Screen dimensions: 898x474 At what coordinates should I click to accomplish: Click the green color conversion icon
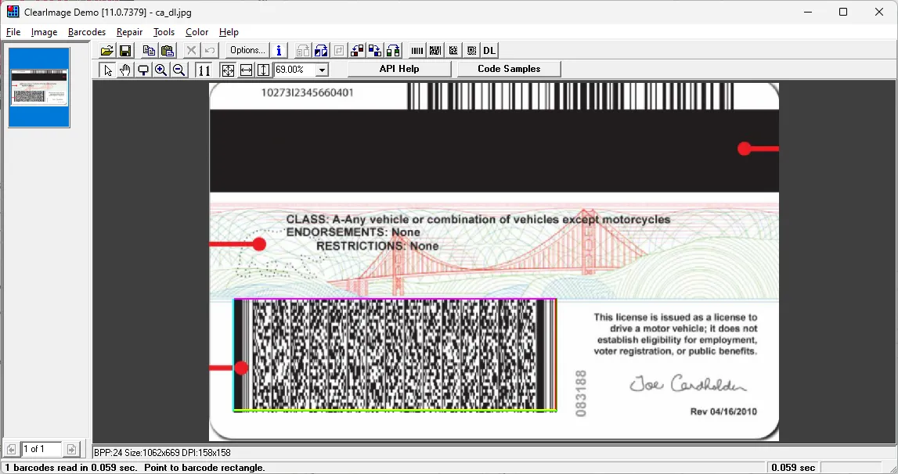click(x=394, y=50)
